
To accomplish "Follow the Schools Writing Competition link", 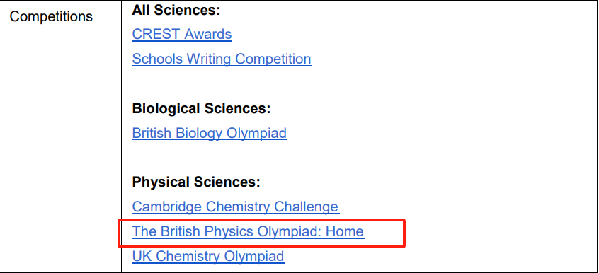I will pos(222,59).
